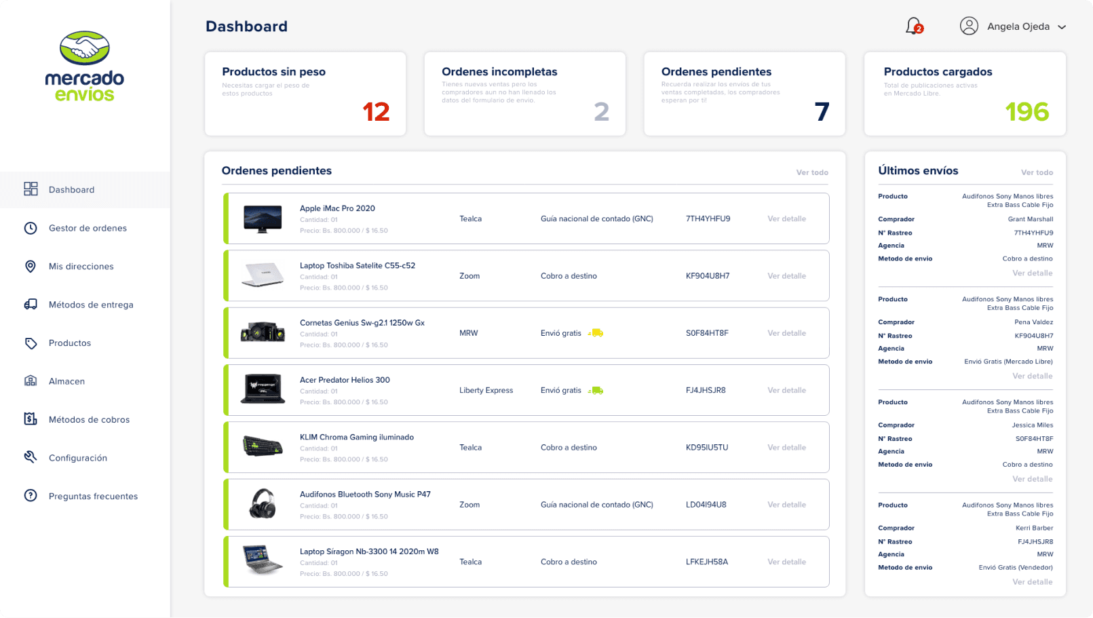This screenshot has height=618, width=1093.
Task: Open Productos sin peso card
Action: click(x=305, y=94)
